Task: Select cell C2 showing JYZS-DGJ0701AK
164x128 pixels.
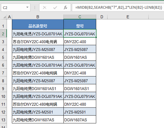Action: click(x=80, y=33)
